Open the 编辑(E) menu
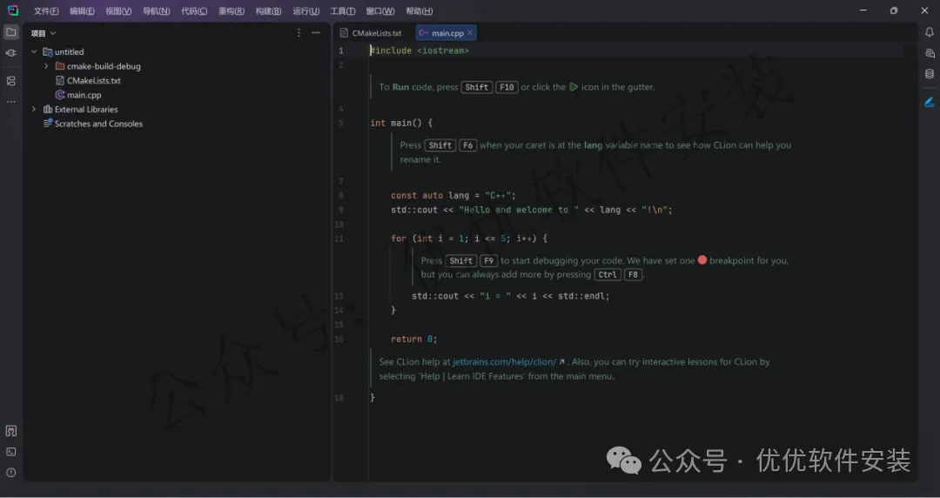Screen dimensions: 940x498 pos(82,10)
